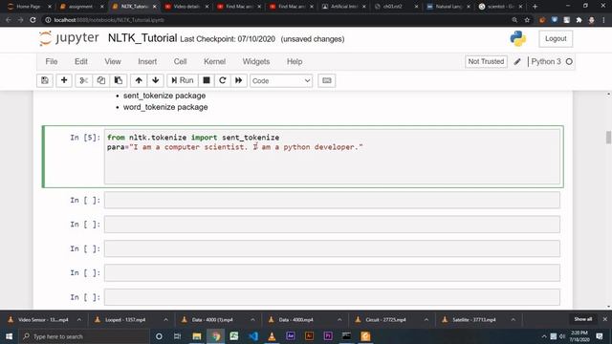Bookmark this page with the star icon
612x344 pixels.
click(x=527, y=20)
